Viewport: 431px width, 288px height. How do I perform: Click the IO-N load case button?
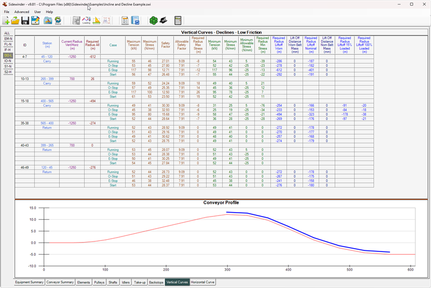8,61
